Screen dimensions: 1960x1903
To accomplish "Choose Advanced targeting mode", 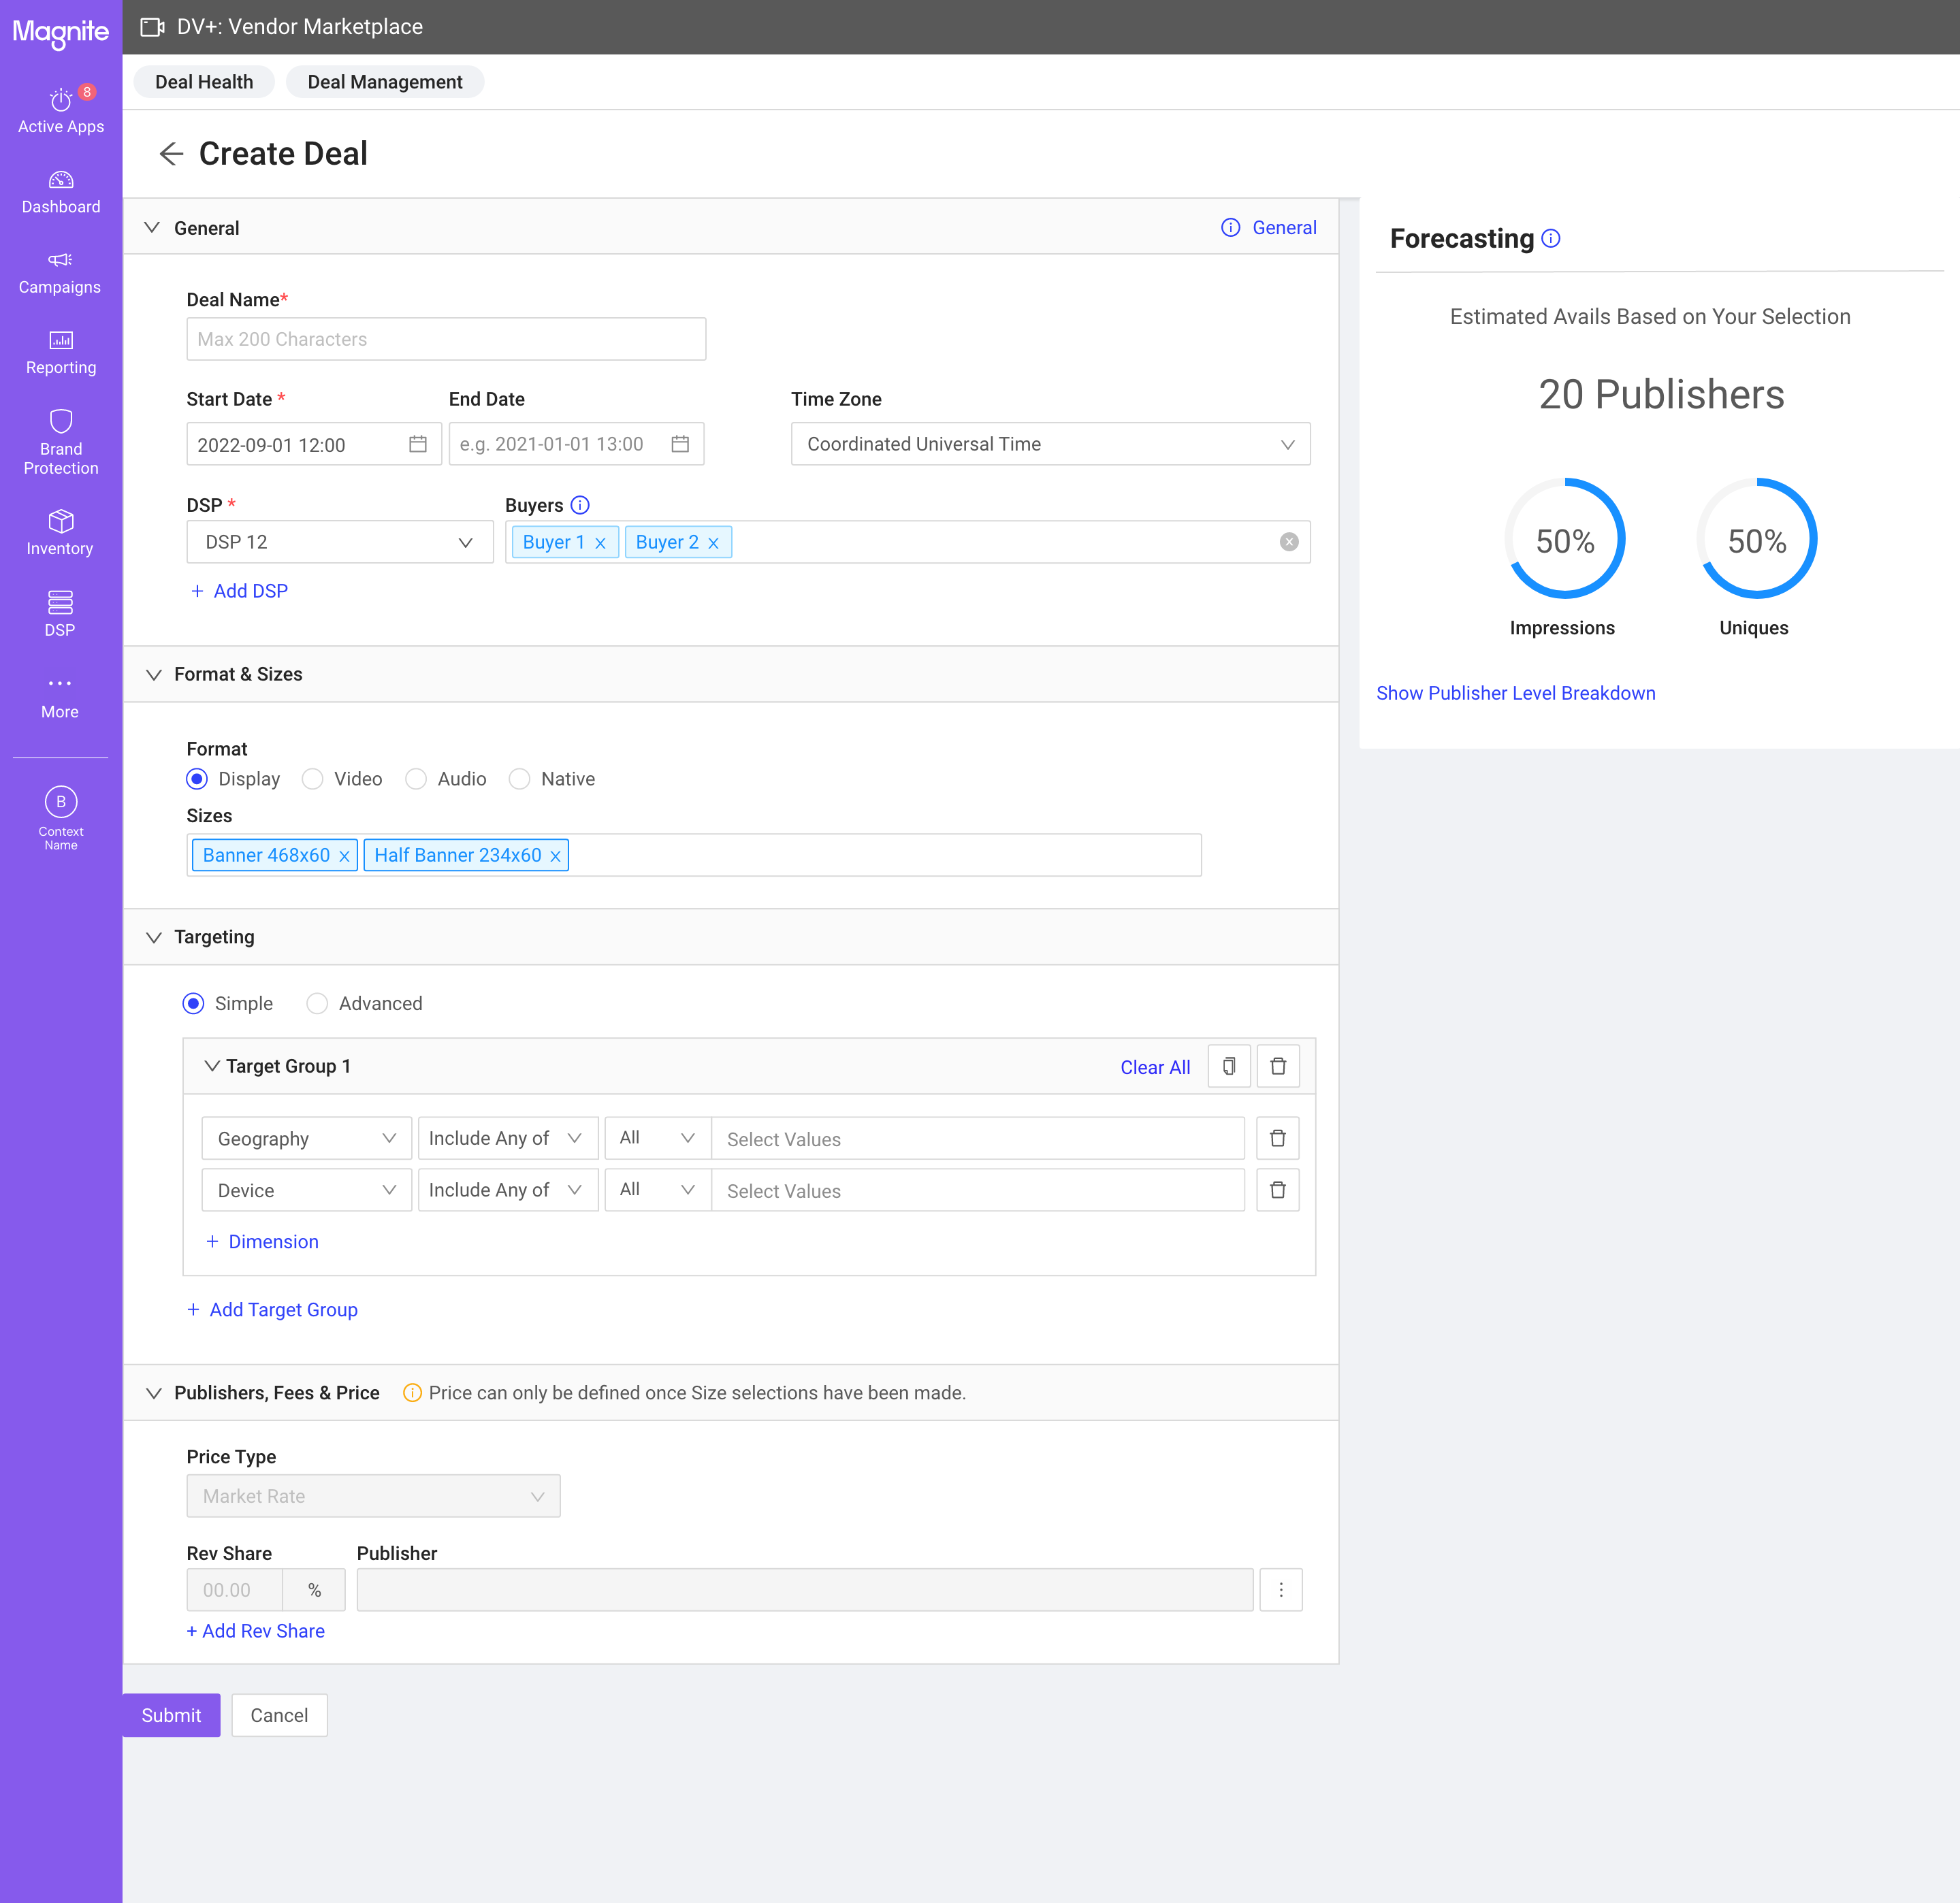I will pyautogui.click(x=317, y=1003).
